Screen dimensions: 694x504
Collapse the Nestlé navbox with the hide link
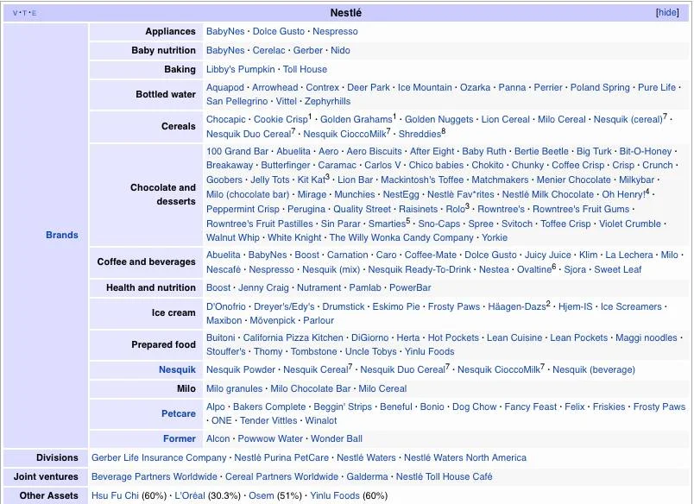(x=667, y=12)
